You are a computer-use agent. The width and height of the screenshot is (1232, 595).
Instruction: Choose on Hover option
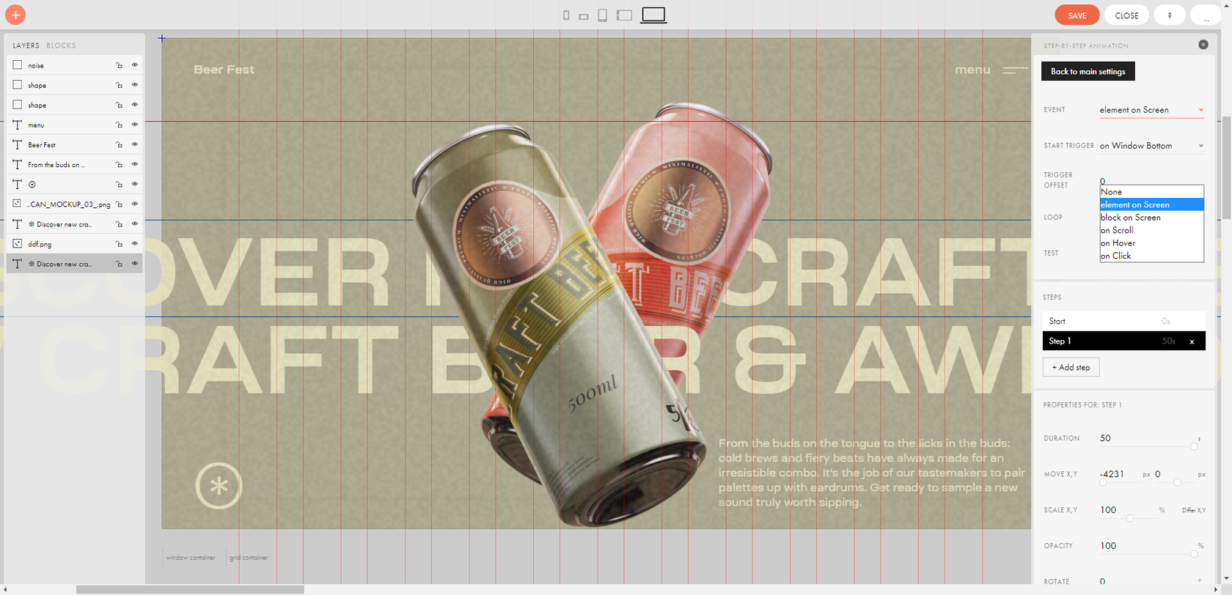[1151, 243]
